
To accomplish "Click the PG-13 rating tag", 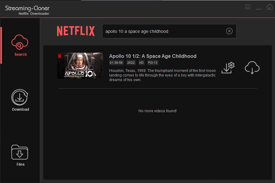I will tap(152, 63).
